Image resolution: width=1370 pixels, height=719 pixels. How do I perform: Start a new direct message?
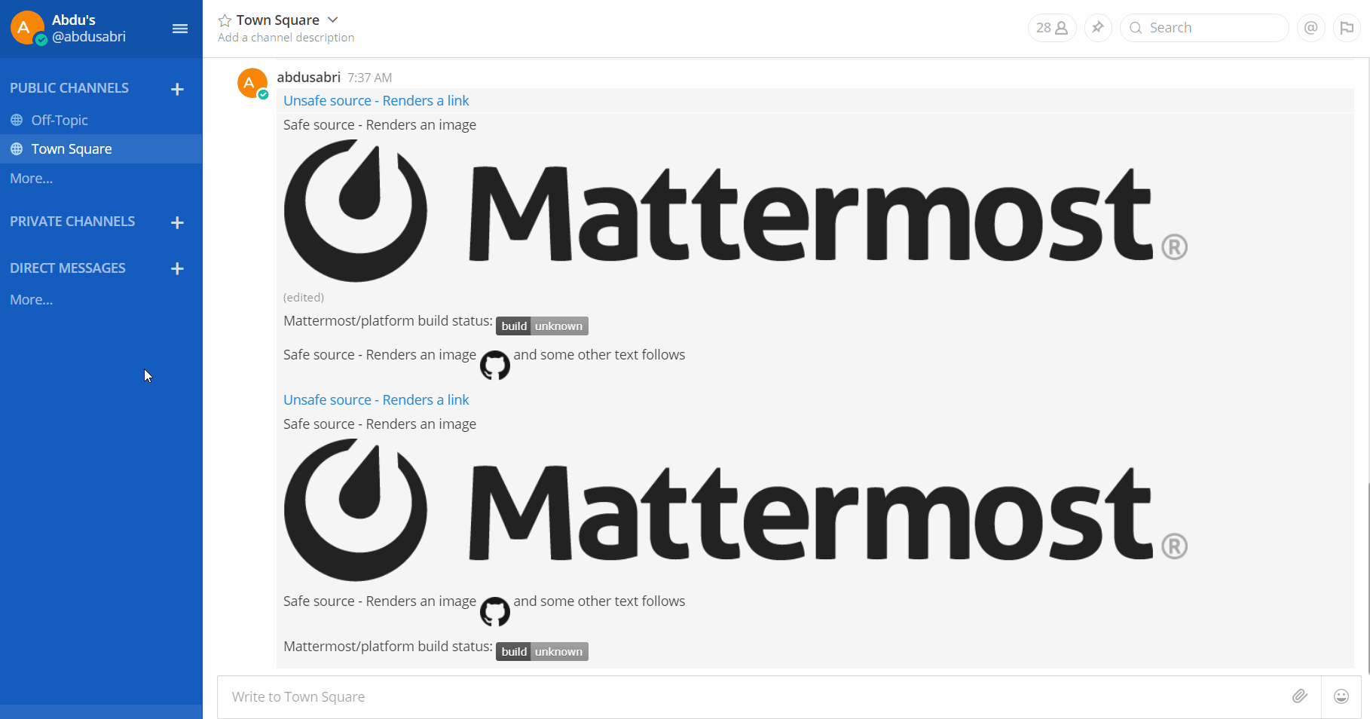(x=177, y=268)
